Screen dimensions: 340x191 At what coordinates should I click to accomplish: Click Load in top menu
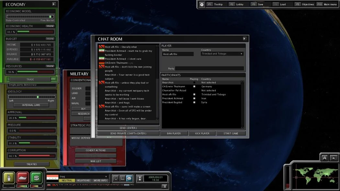[279, 4]
